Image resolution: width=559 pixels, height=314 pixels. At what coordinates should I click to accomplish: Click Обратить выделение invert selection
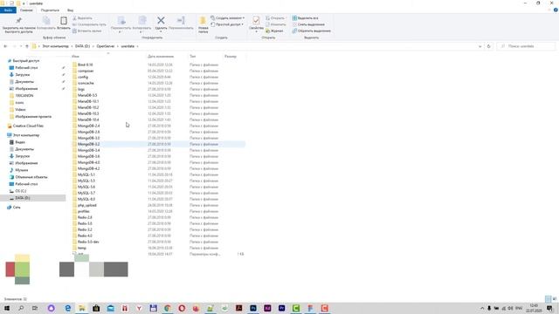coord(311,31)
